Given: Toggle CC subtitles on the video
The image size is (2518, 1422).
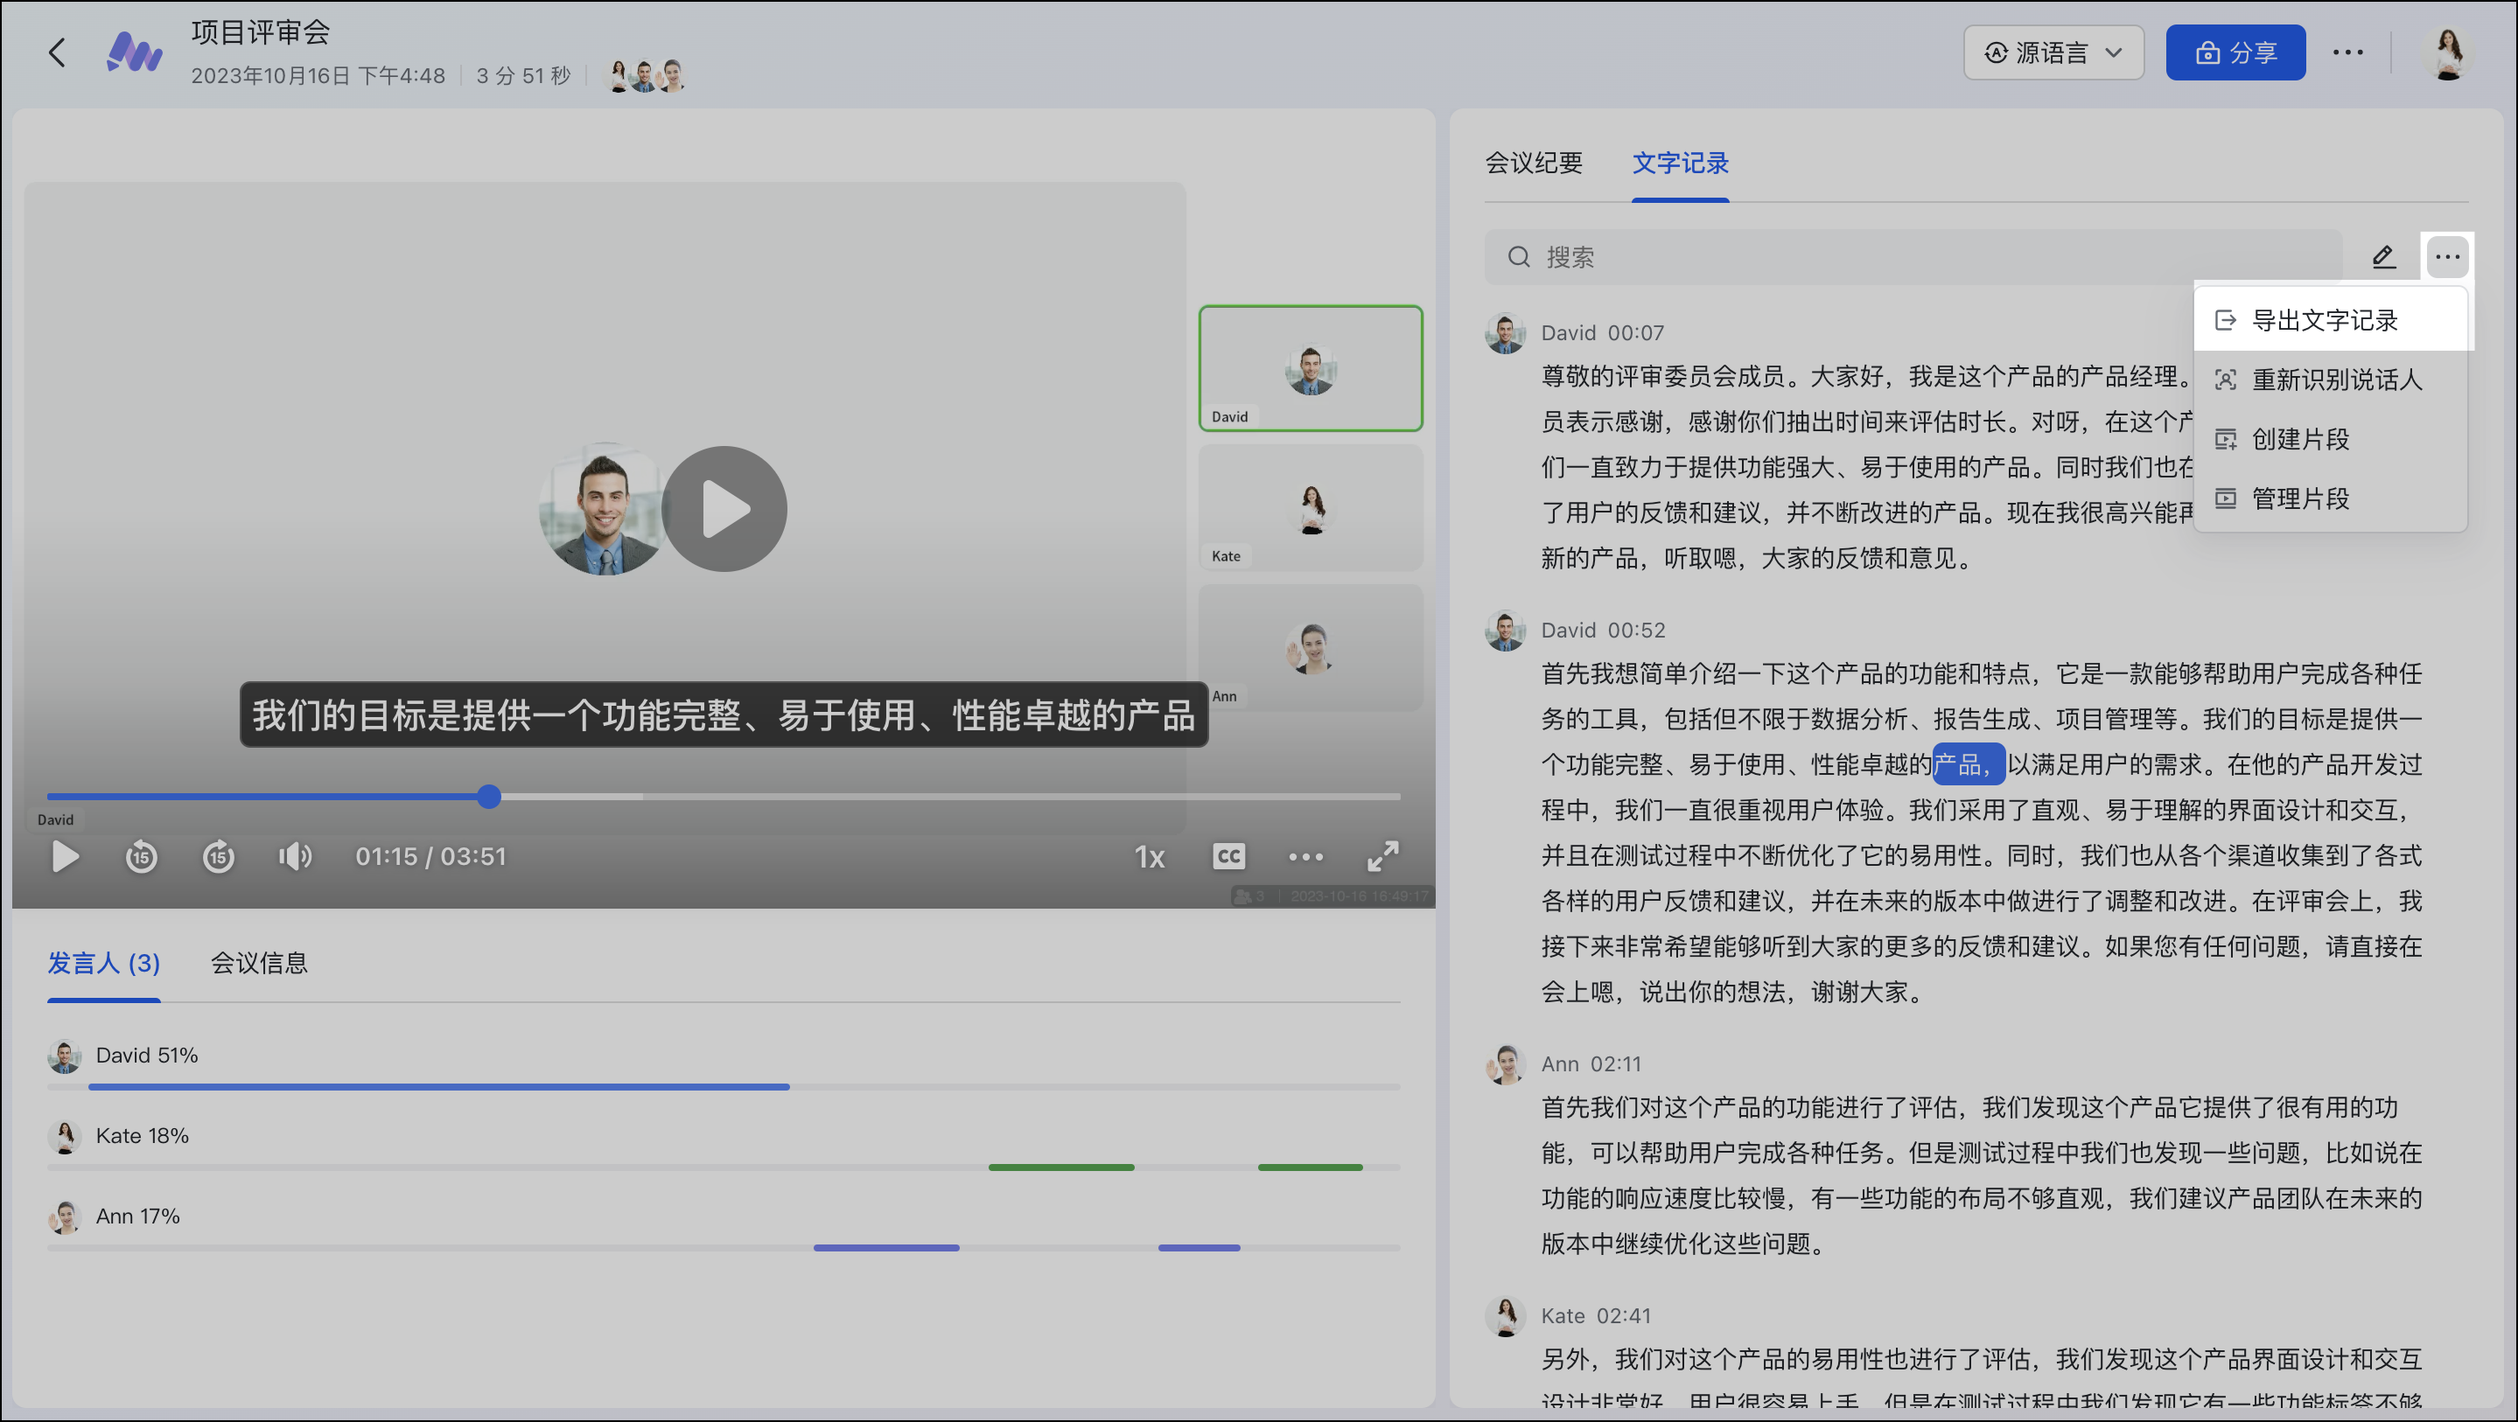Looking at the screenshot, I should 1228,857.
